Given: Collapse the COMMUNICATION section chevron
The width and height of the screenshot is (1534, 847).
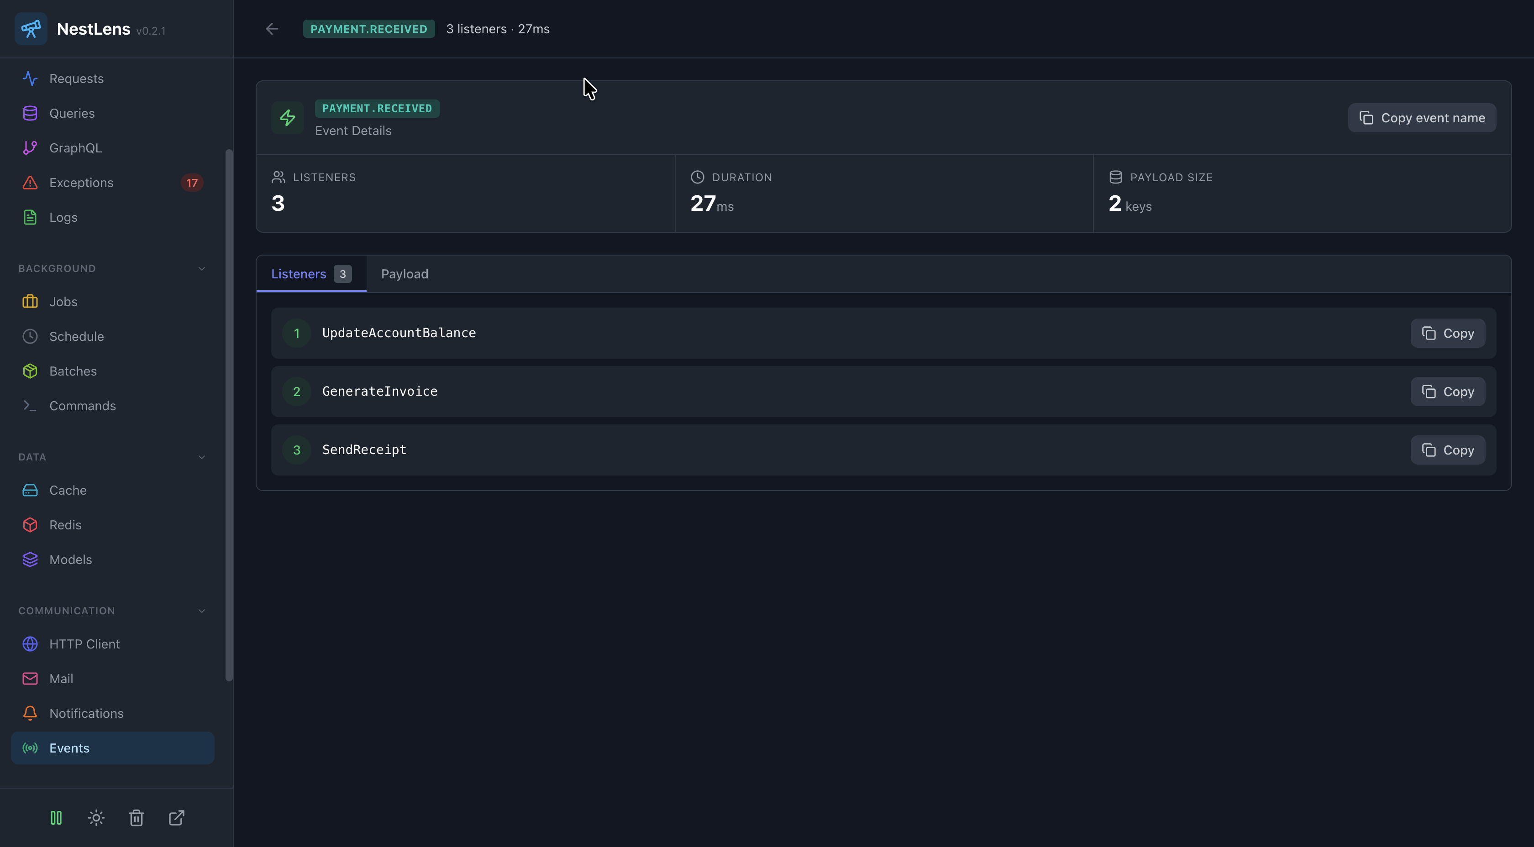Looking at the screenshot, I should coord(201,611).
